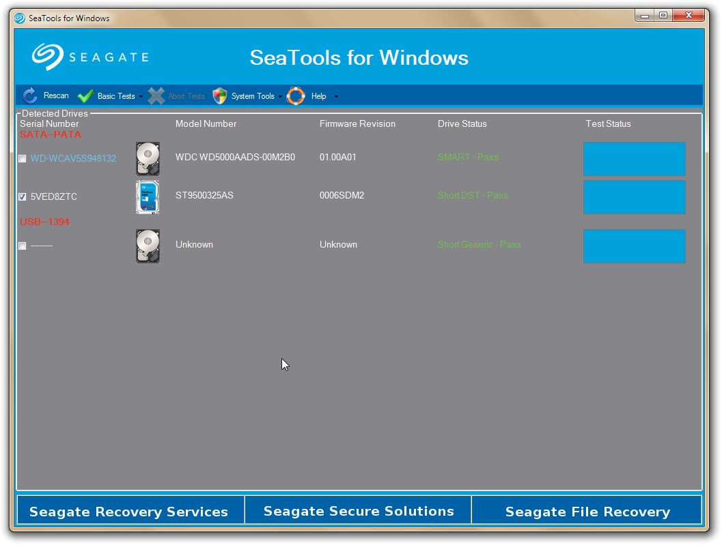
Task: Maximize the SeaTools window
Action: click(663, 16)
